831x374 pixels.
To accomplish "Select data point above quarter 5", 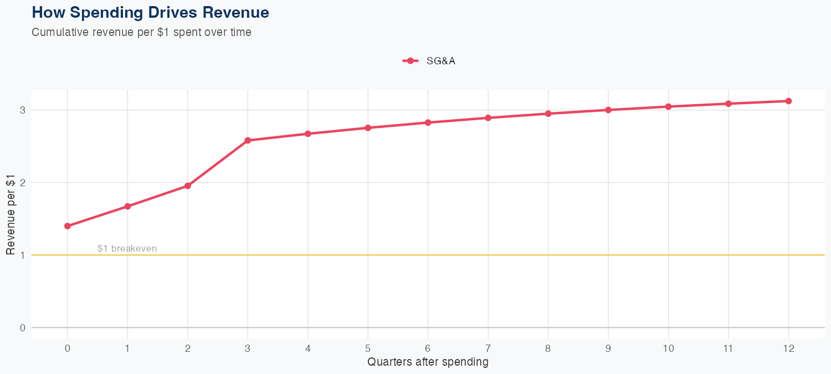I will (x=368, y=128).
